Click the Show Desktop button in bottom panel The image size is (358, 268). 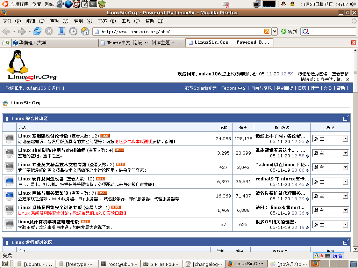tap(5, 264)
